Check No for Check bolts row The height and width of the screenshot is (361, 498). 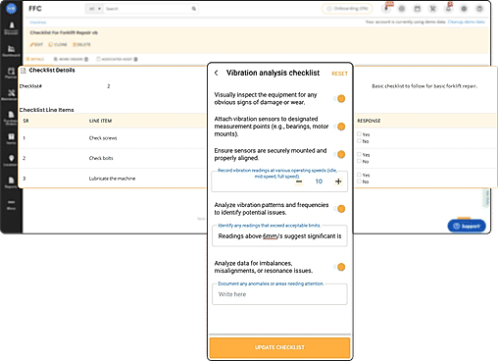point(359,161)
